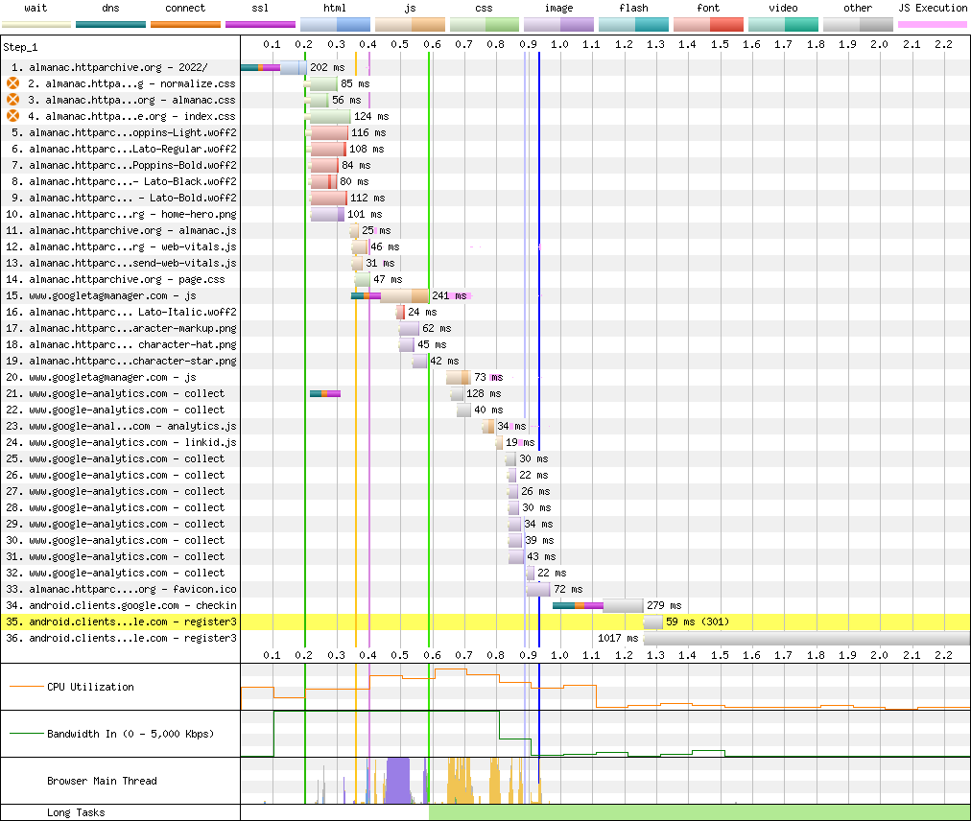Viewport: 971px width, 821px height.
Task: Click the JS Execution legend bar
Action: click(x=933, y=25)
